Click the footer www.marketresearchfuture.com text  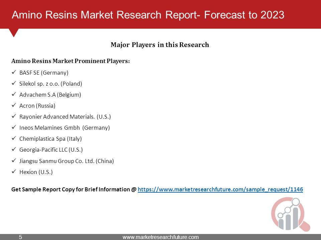pyautogui.click(x=160, y=237)
